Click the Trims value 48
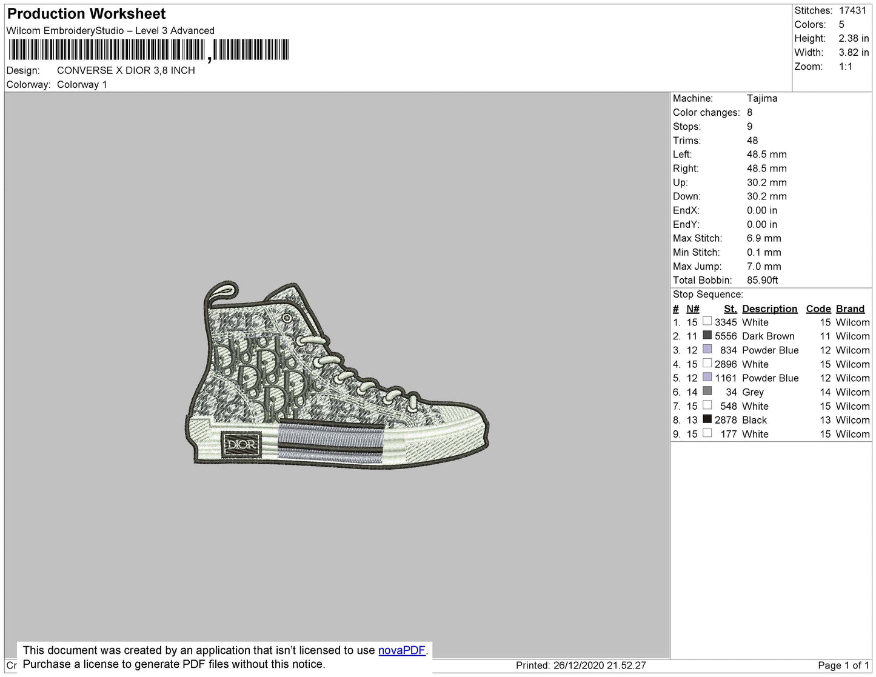Image resolution: width=876 pixels, height=677 pixels. coord(752,140)
